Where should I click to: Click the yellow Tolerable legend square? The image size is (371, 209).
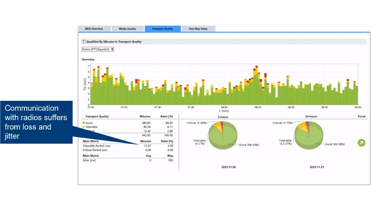click(83, 127)
